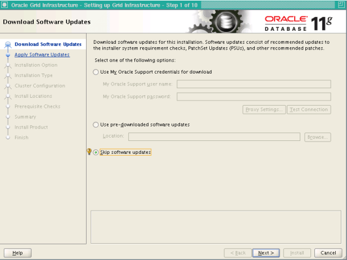The width and height of the screenshot is (347, 260).
Task: Click the Download Software Updates step marker
Action: (8, 44)
